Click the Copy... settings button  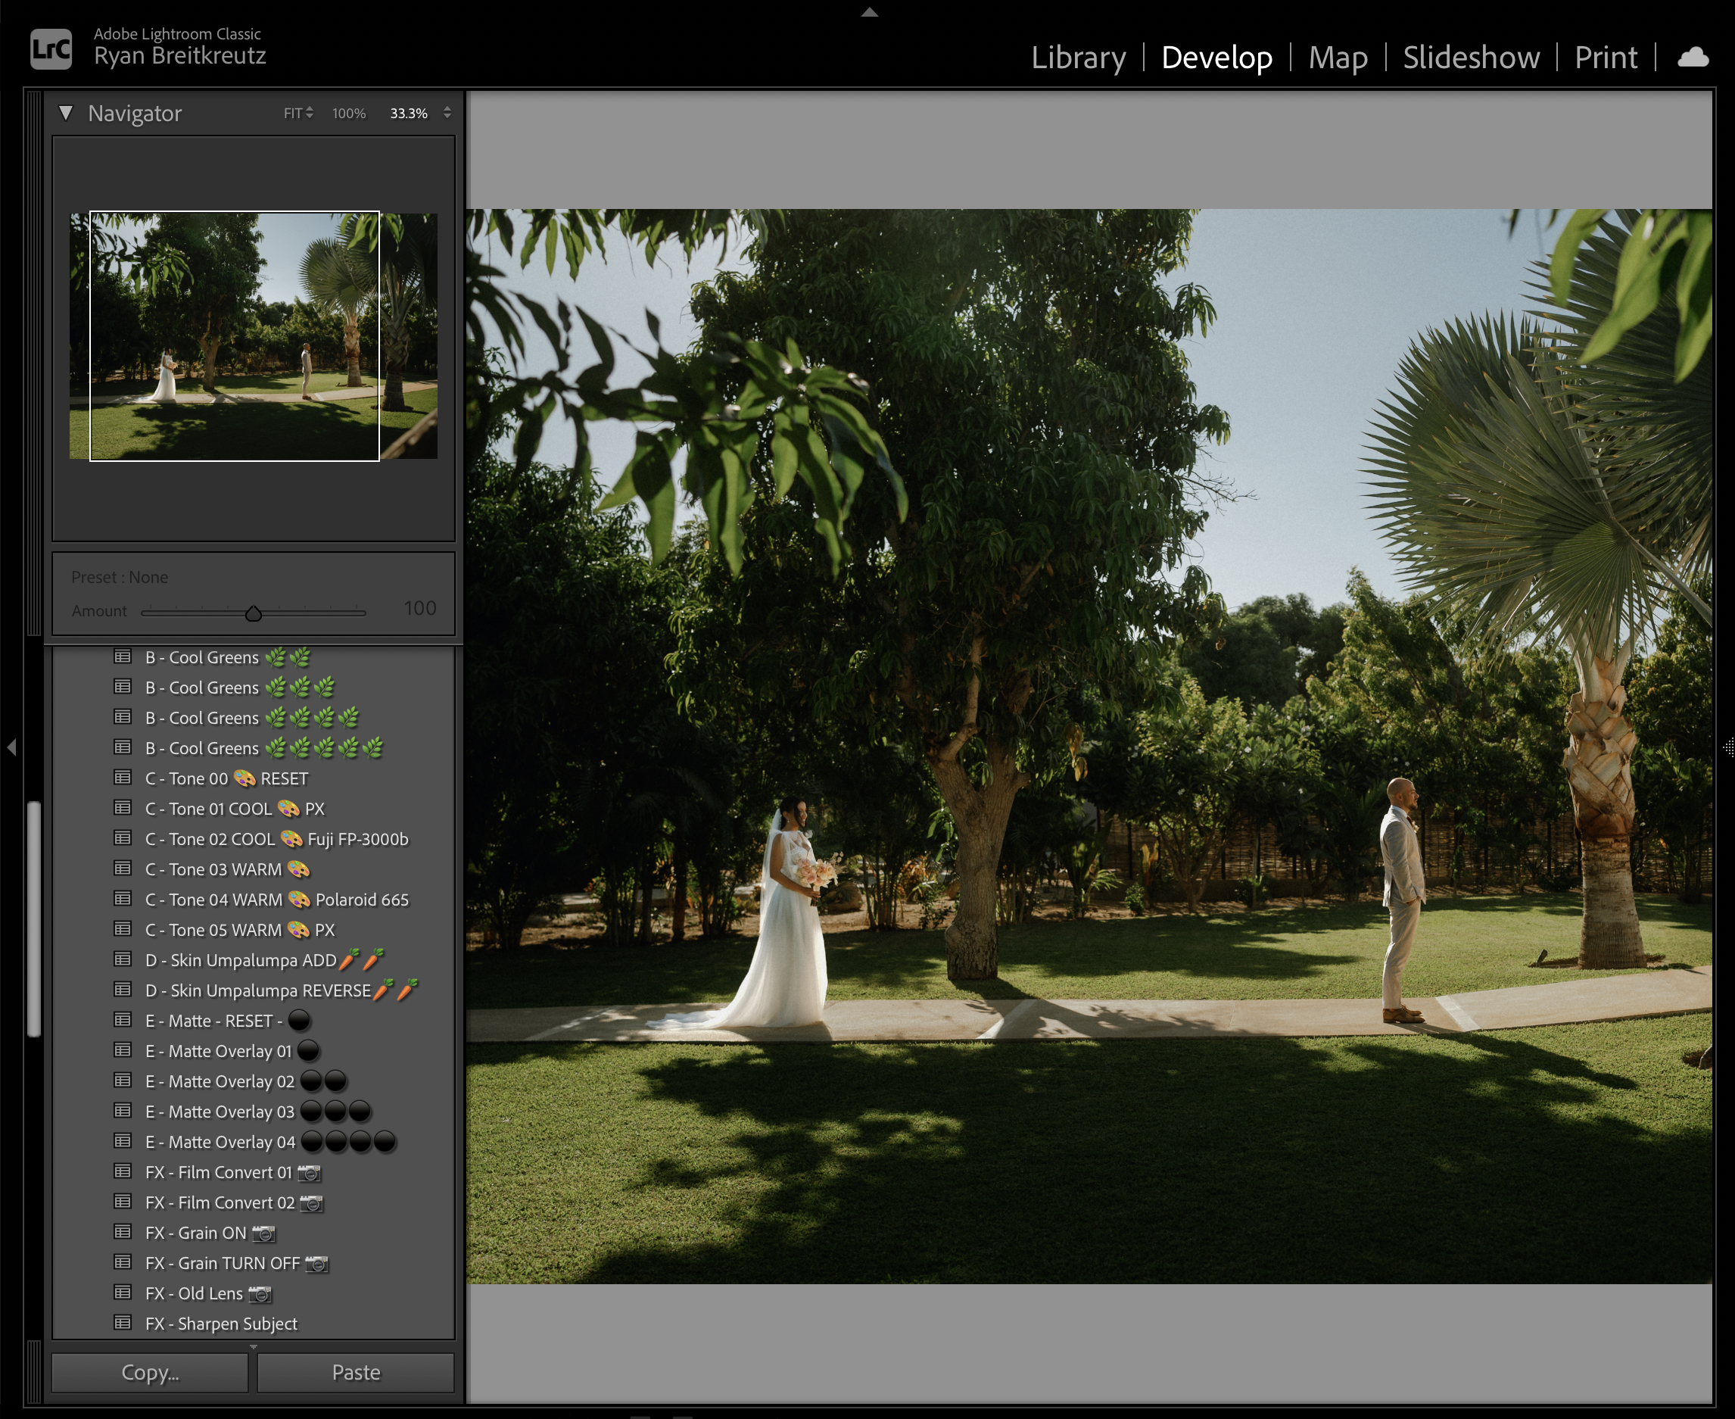pos(151,1372)
